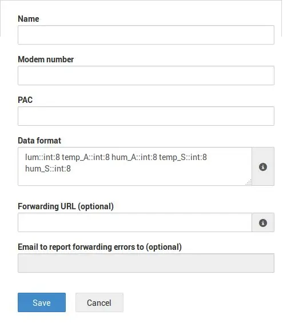
Task: Click into the PAC input field
Action: click(x=146, y=116)
